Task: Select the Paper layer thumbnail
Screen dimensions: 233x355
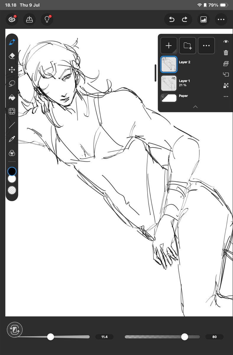Action: [x=169, y=98]
